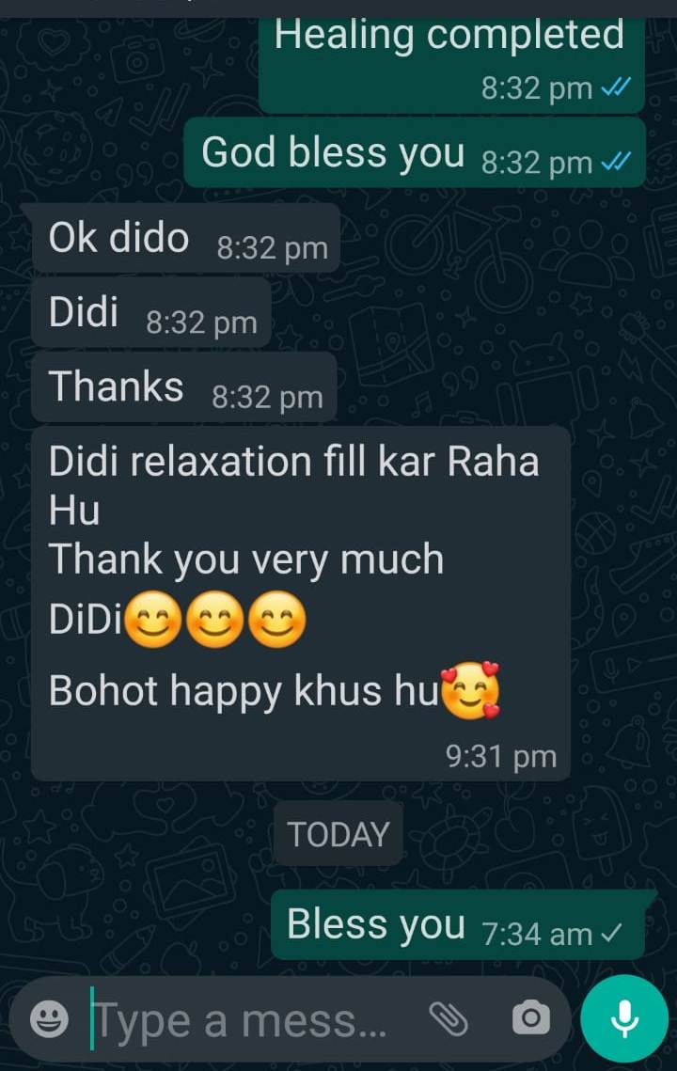
Task: Tap the first smiling emoji after DiDi
Action: [153, 620]
